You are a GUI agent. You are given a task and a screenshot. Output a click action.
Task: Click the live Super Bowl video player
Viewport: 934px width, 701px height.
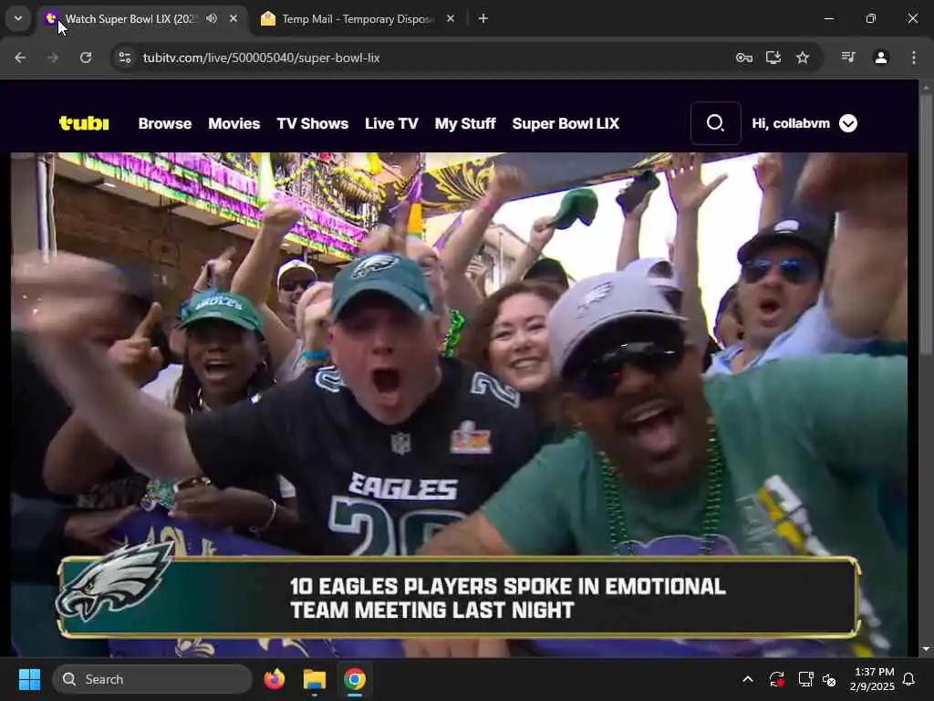tap(460, 404)
